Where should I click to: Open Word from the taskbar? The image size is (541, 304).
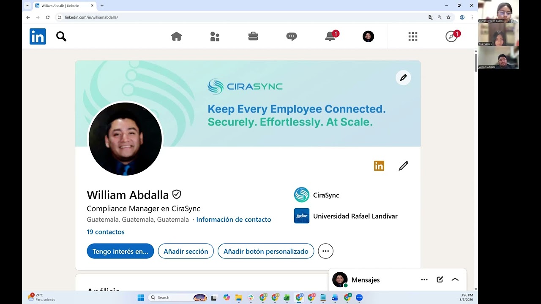[x=335, y=297]
